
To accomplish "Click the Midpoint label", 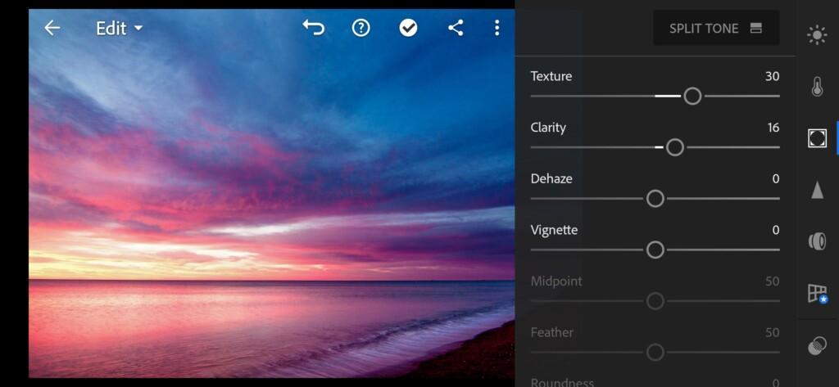I will pos(556,281).
